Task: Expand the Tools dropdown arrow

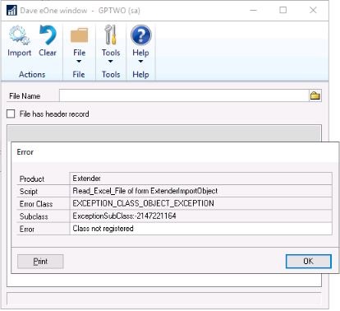Action: [111, 61]
